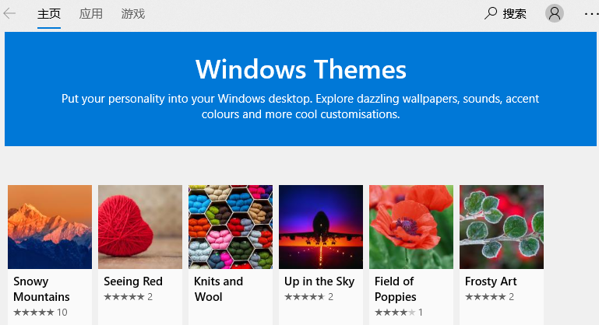The width and height of the screenshot is (599, 325).
Task: Select the Knits and Wool thumbnail
Action: [x=231, y=227]
